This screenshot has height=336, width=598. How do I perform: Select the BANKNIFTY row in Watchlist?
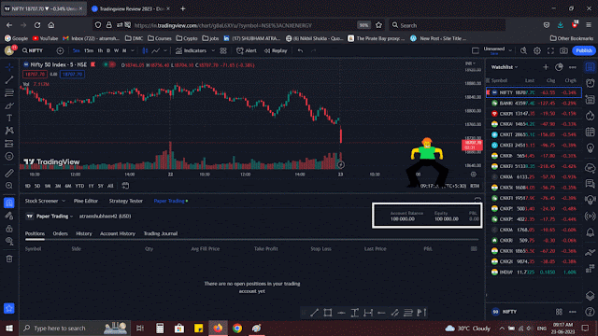point(534,104)
